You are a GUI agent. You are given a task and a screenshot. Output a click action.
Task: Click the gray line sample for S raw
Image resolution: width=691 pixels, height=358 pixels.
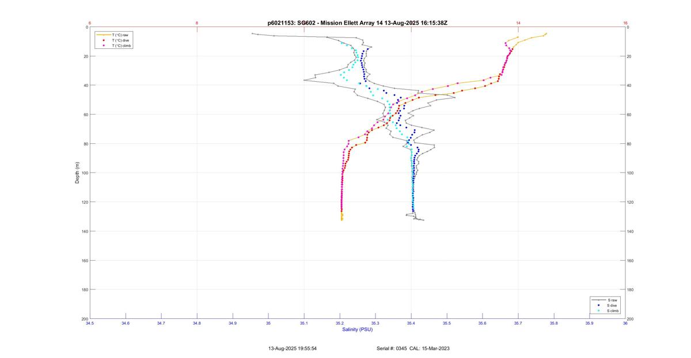(599, 300)
